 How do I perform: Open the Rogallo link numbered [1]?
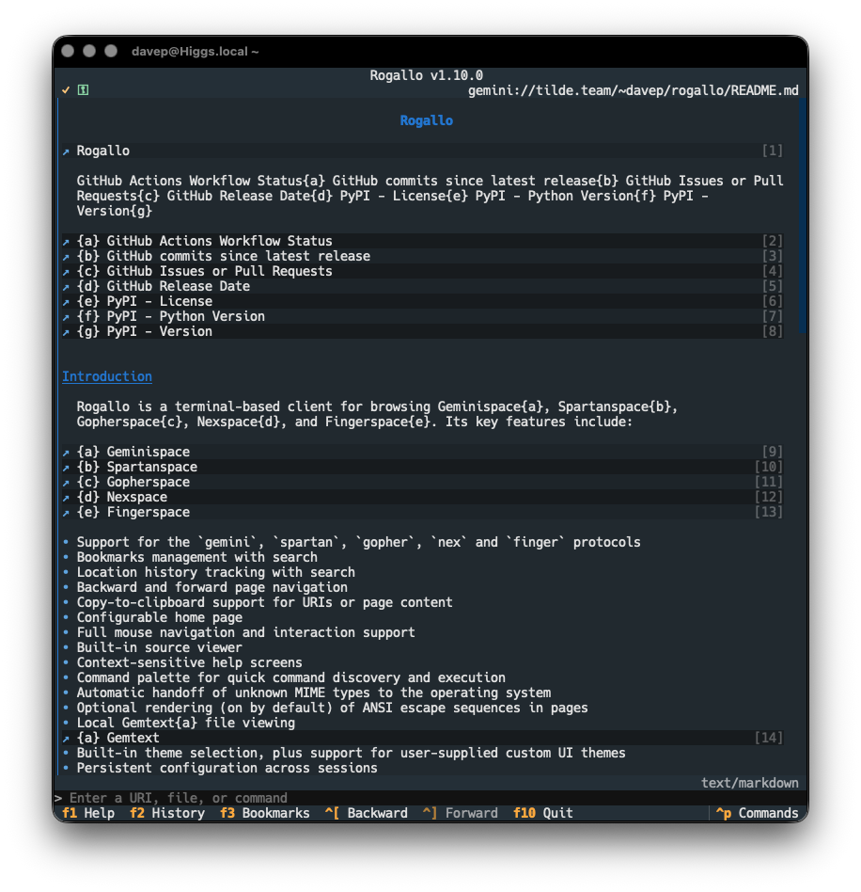423,151
